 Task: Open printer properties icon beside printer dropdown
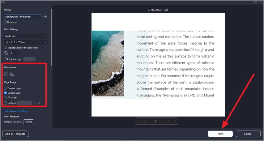coord(45,17)
